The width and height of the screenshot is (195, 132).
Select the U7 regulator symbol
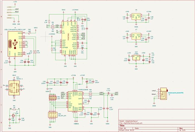point(136,36)
